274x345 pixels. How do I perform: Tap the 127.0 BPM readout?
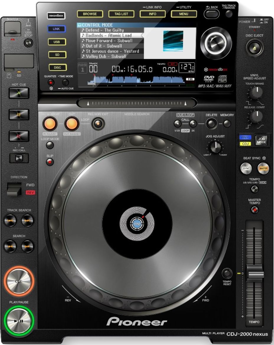[187, 68]
